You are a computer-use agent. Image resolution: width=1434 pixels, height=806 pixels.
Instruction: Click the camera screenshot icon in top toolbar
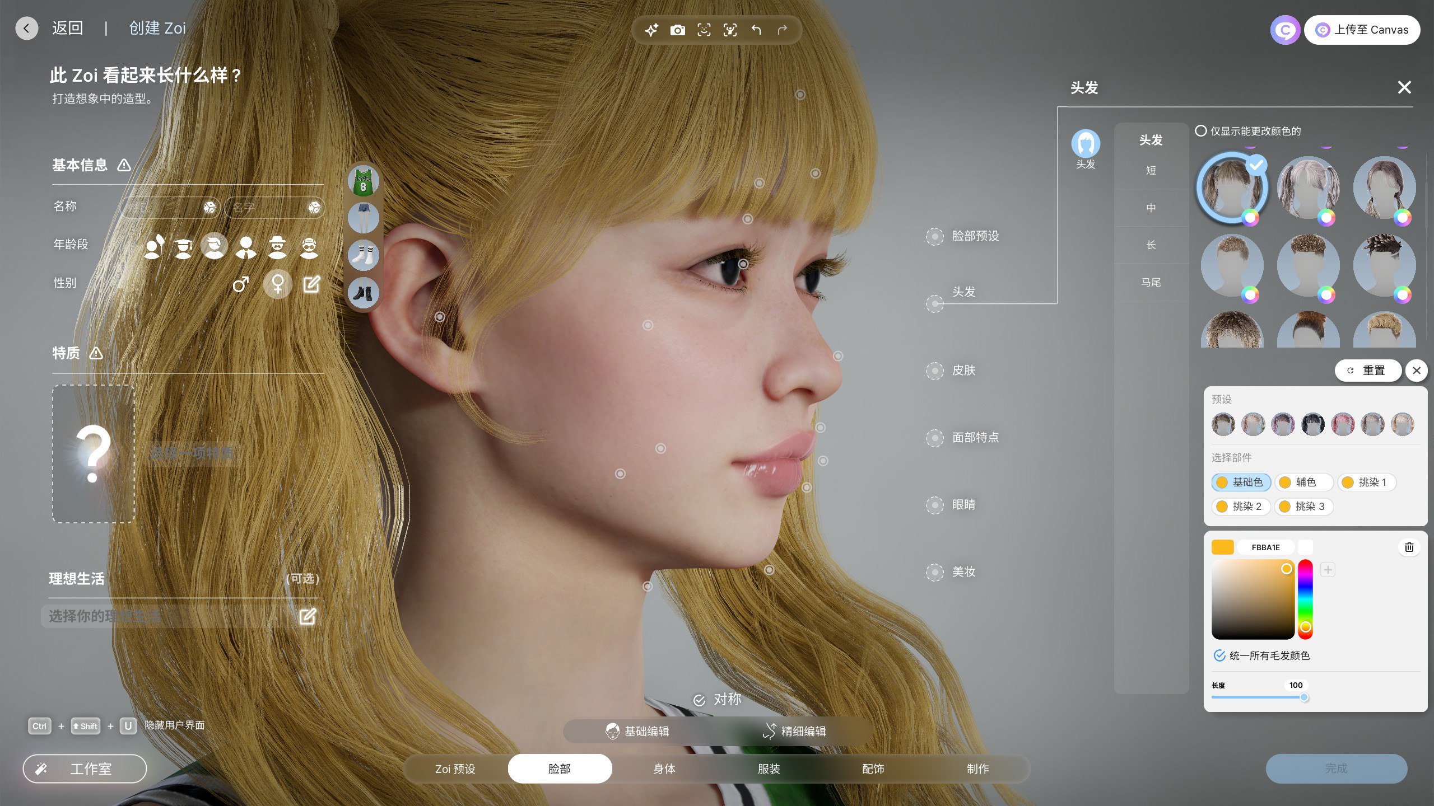point(677,30)
